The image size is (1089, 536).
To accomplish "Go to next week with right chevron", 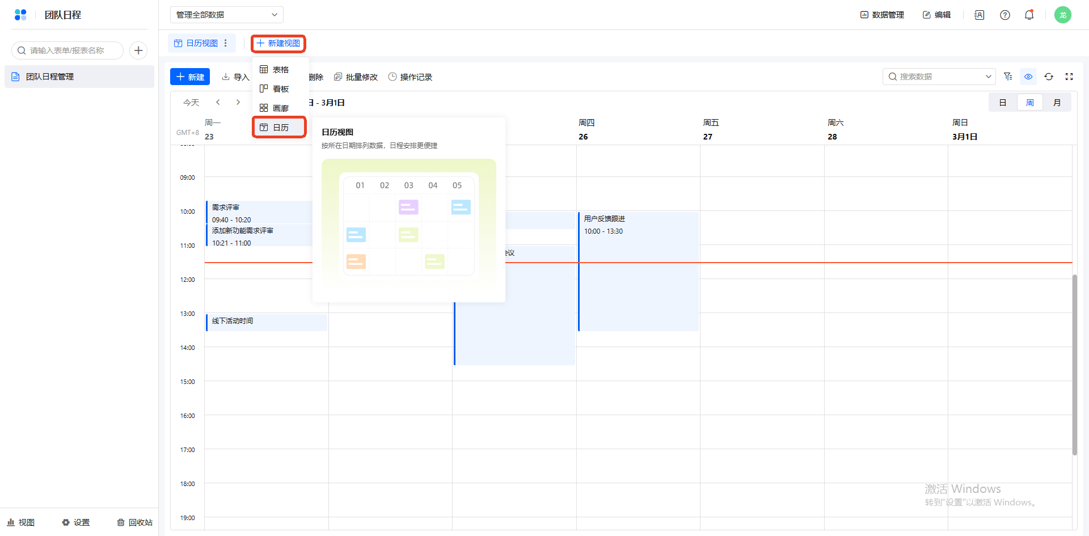I will (x=238, y=102).
